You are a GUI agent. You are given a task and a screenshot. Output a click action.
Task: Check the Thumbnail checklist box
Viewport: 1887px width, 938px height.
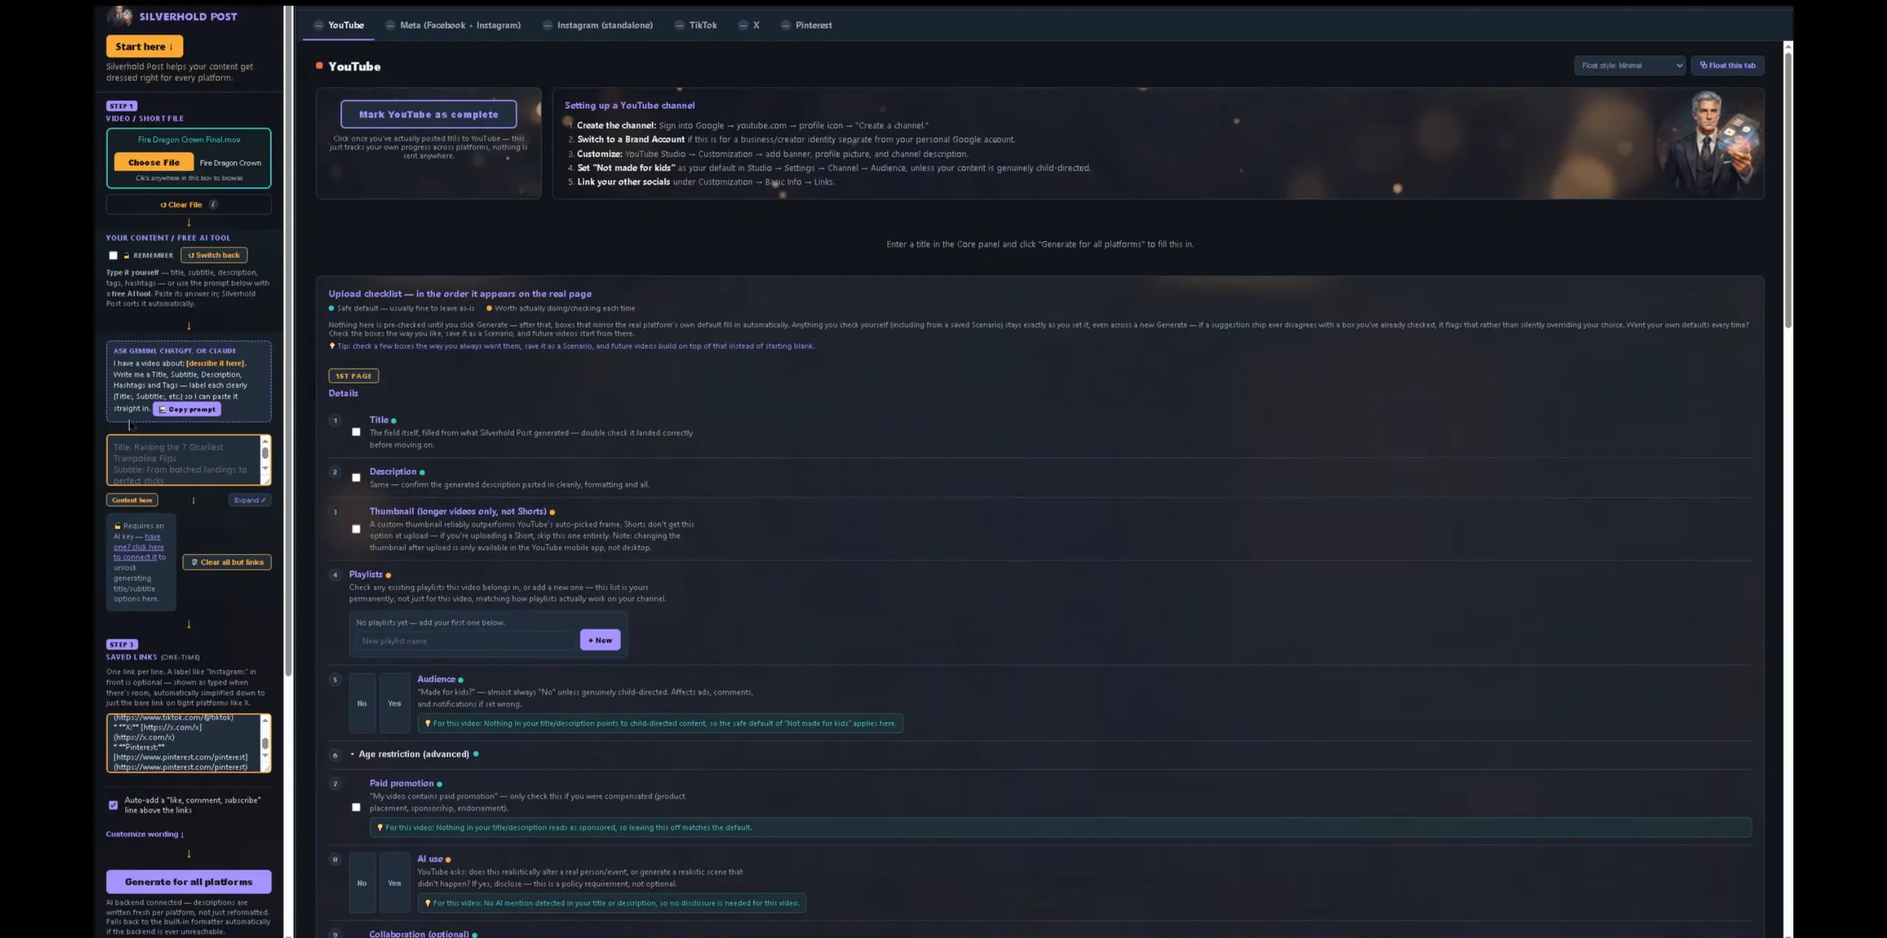point(356,529)
